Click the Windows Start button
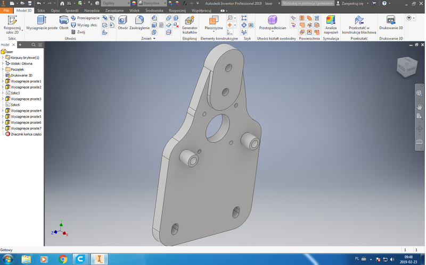Image resolution: width=426 pixels, height=265 pixels. (x=7, y=259)
